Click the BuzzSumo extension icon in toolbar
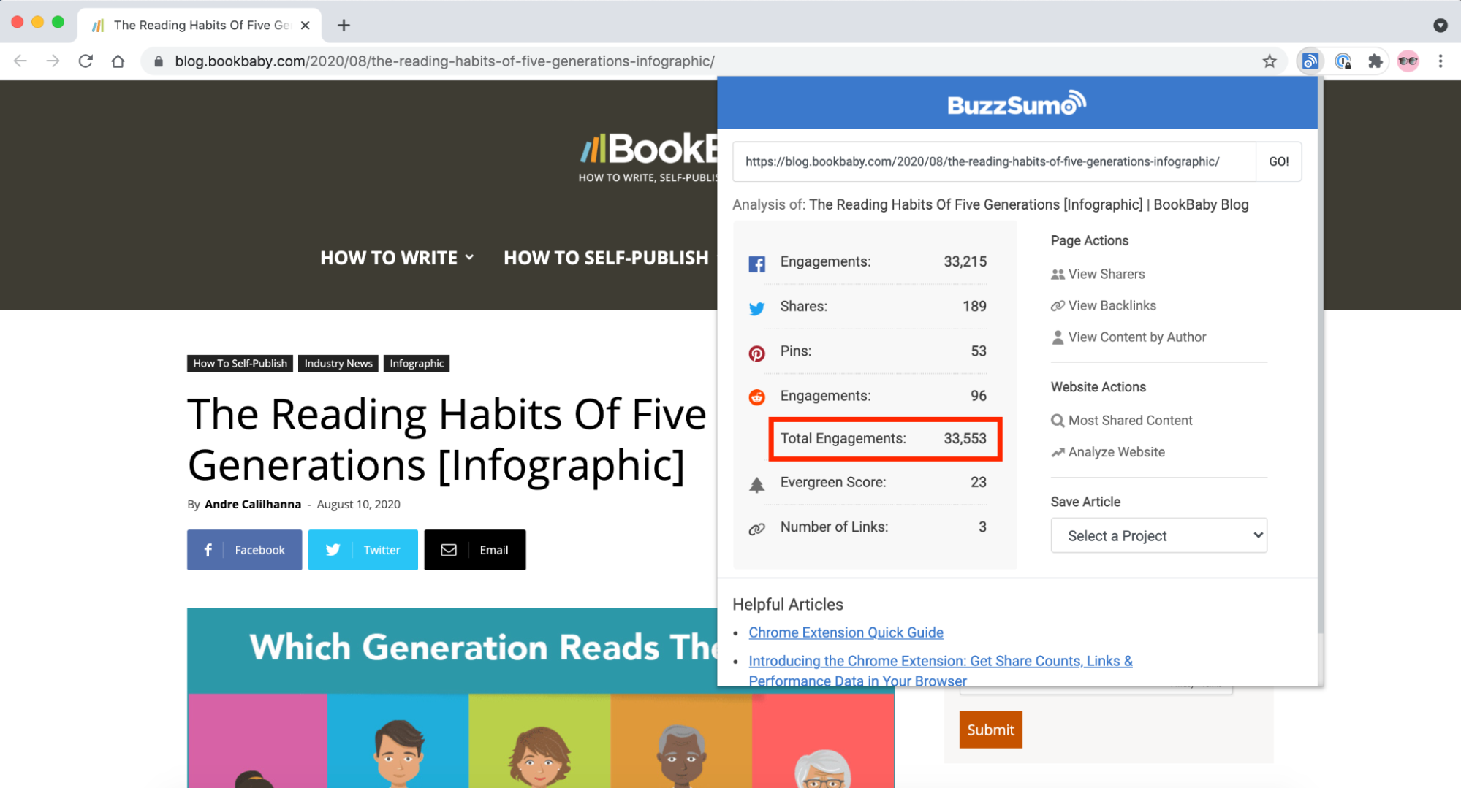1461x788 pixels. click(x=1310, y=61)
